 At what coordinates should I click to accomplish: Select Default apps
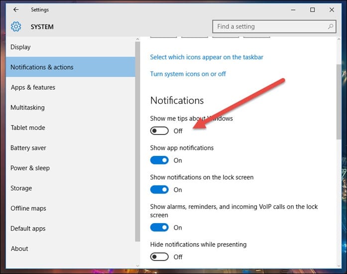coord(71,228)
